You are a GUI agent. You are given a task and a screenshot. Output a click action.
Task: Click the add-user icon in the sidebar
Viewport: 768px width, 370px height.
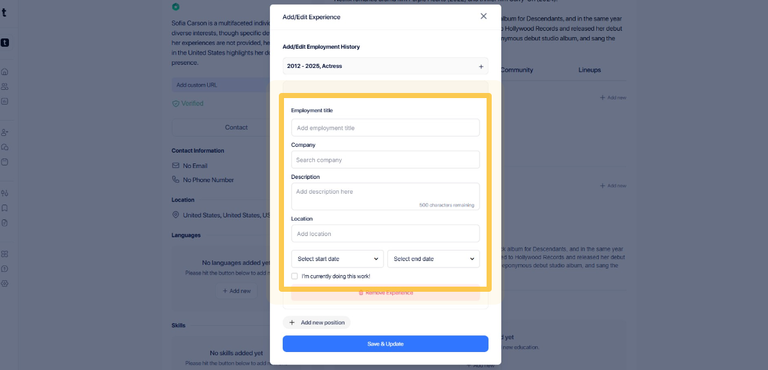5,132
